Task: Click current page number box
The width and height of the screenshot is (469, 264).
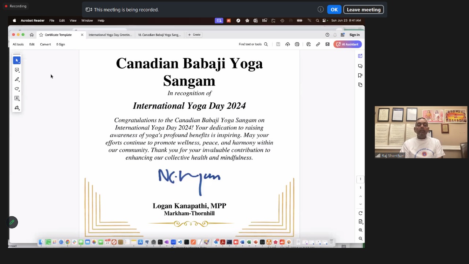Action: (360, 179)
